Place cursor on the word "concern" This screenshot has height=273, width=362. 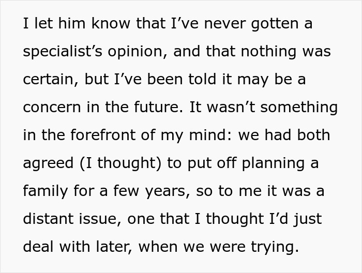52,108
